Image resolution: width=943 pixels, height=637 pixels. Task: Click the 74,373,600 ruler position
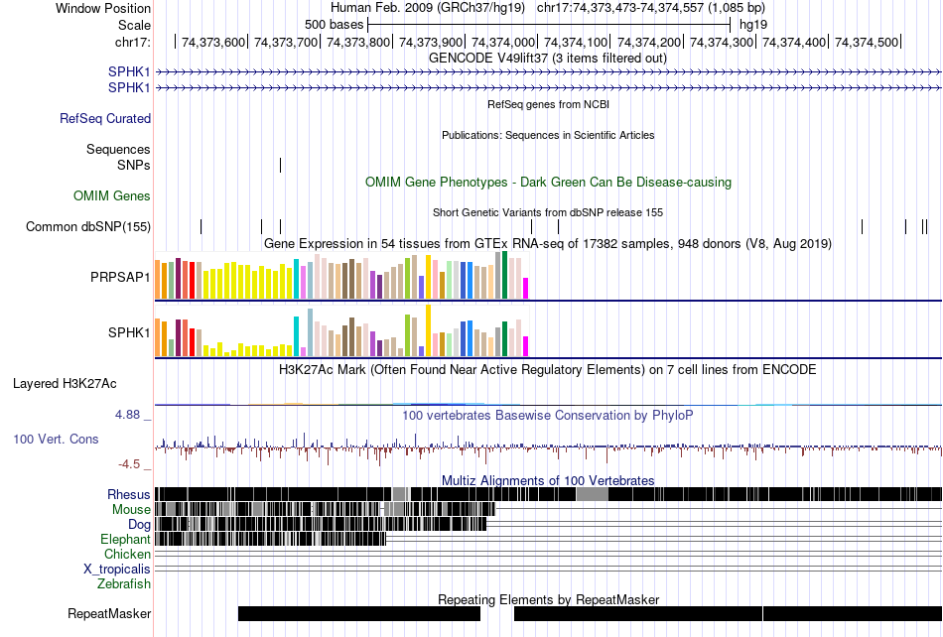coord(212,42)
